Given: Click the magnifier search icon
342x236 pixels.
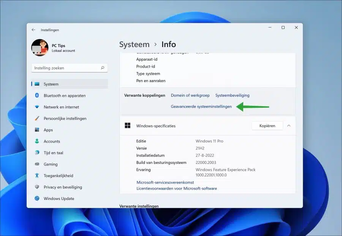Looking at the screenshot, I should click(x=103, y=68).
